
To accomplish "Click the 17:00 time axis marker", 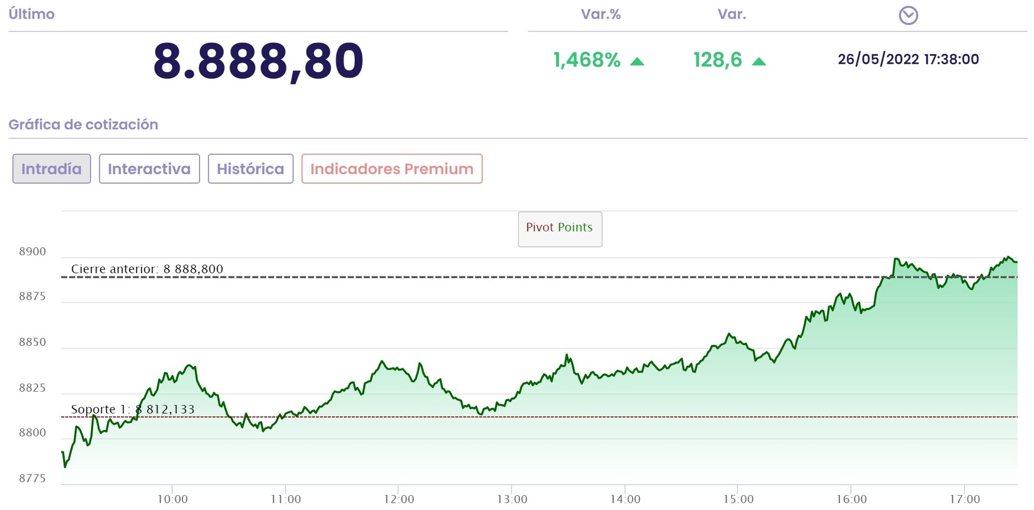I will pyautogui.click(x=964, y=499).
